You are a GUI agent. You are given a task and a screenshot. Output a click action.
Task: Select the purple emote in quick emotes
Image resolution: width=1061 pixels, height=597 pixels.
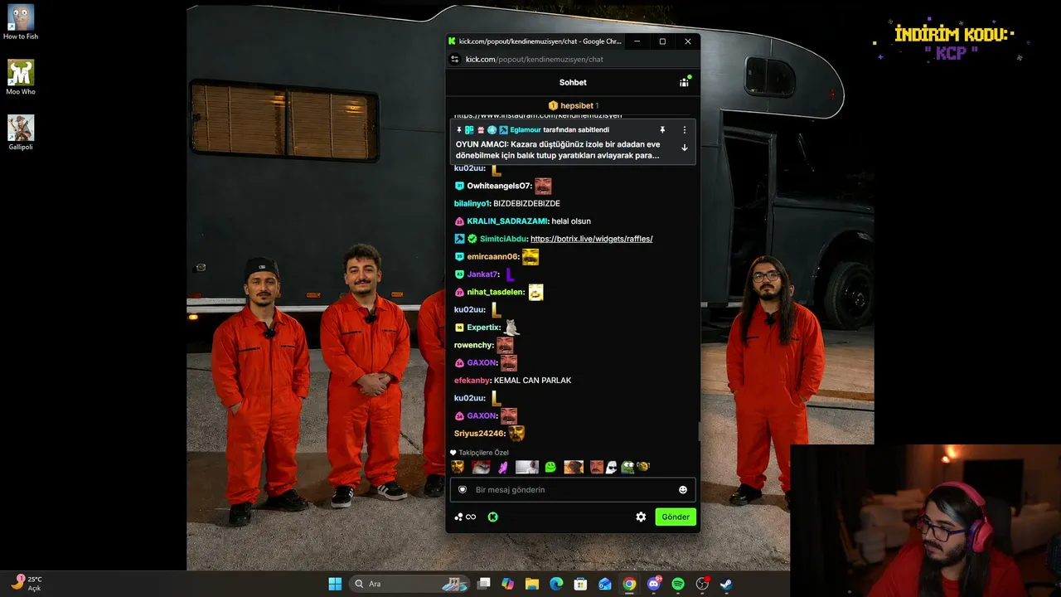tap(503, 467)
